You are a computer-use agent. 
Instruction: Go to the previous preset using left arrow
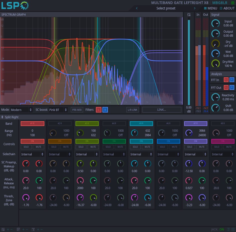(x=137, y=8)
